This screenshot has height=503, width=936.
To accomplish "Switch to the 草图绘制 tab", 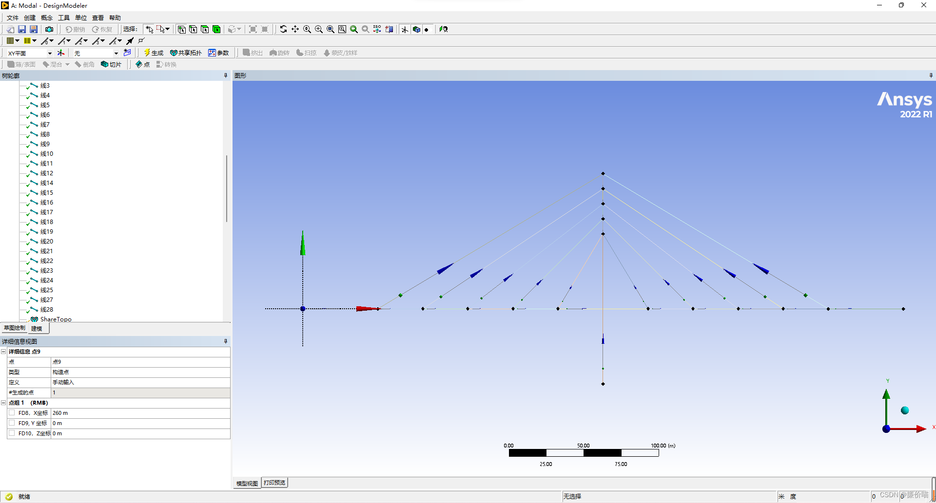I will click(15, 328).
